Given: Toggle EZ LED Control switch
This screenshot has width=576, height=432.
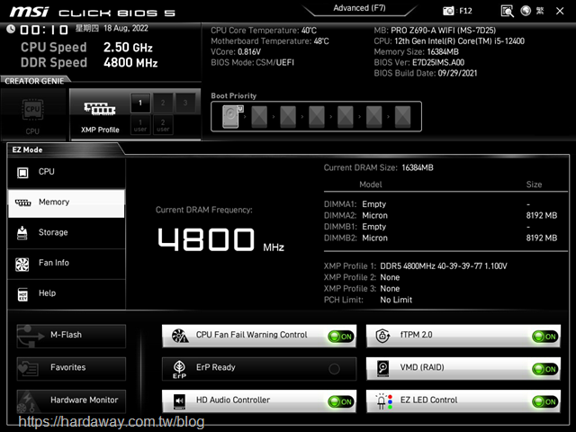Looking at the screenshot, I should pyautogui.click(x=545, y=402).
